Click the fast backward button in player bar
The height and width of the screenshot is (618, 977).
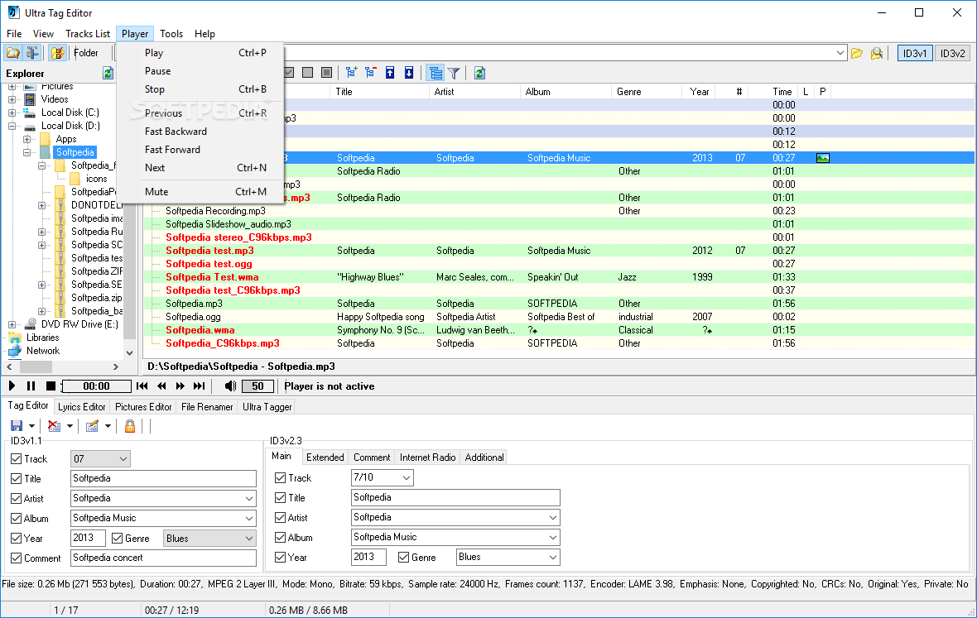click(161, 386)
